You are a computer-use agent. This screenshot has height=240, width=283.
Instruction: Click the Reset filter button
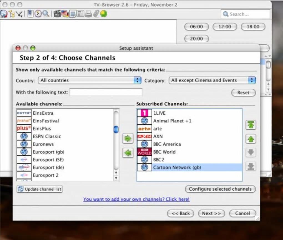(243, 93)
